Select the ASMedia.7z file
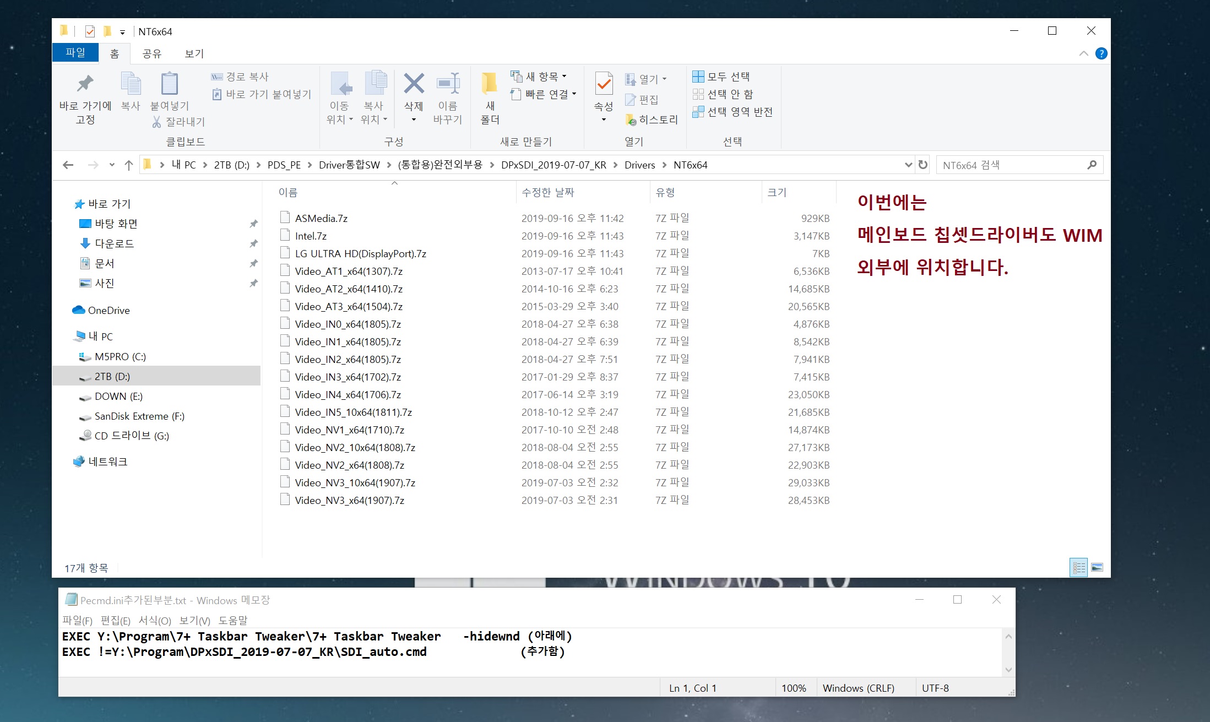Image resolution: width=1210 pixels, height=722 pixels. [x=321, y=218]
